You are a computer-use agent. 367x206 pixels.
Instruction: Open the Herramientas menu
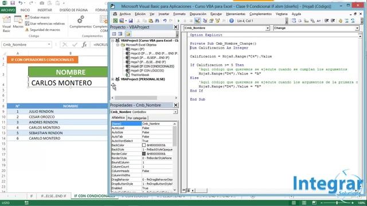[x=236, y=14]
